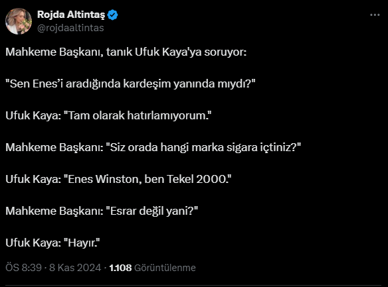Click the Görüntülenme label
Screen dimensions: 388x287
[165, 268]
